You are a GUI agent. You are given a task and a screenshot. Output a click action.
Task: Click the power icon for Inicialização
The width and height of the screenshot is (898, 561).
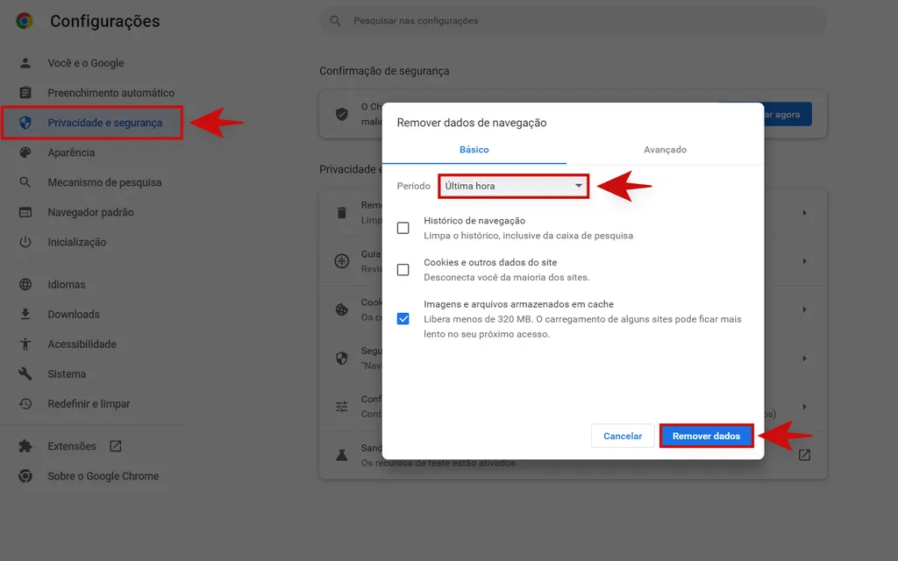pos(25,242)
